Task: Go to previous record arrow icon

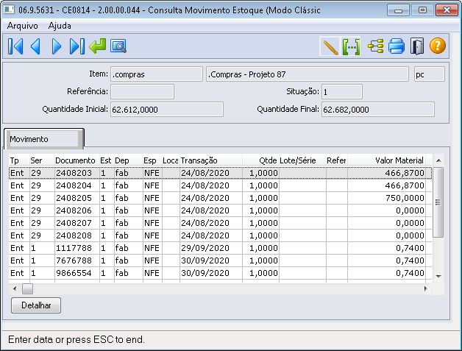Action: 35,46
